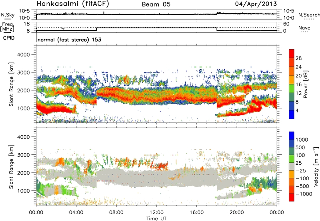Click the -25 label on velocity colorbar

point(300,171)
